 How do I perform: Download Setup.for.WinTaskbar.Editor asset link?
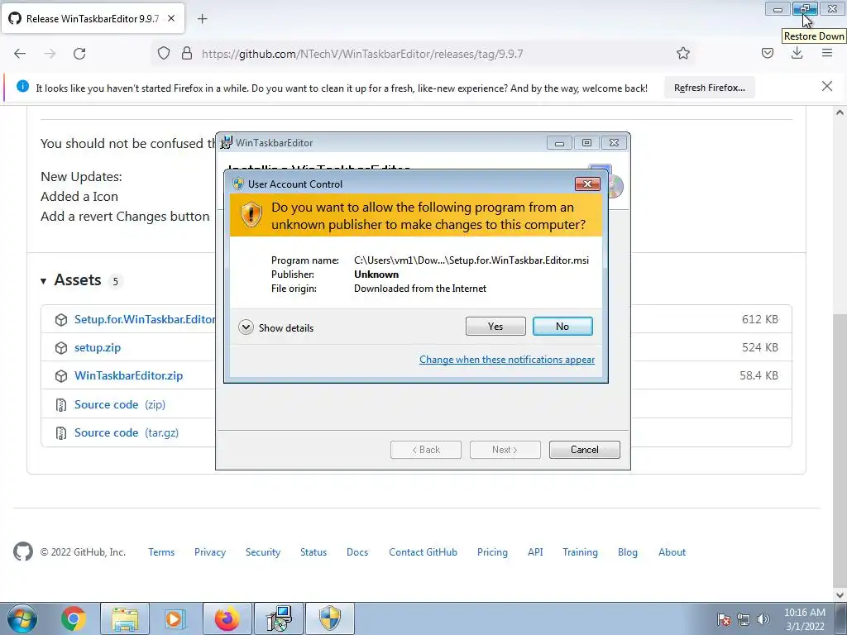click(145, 319)
